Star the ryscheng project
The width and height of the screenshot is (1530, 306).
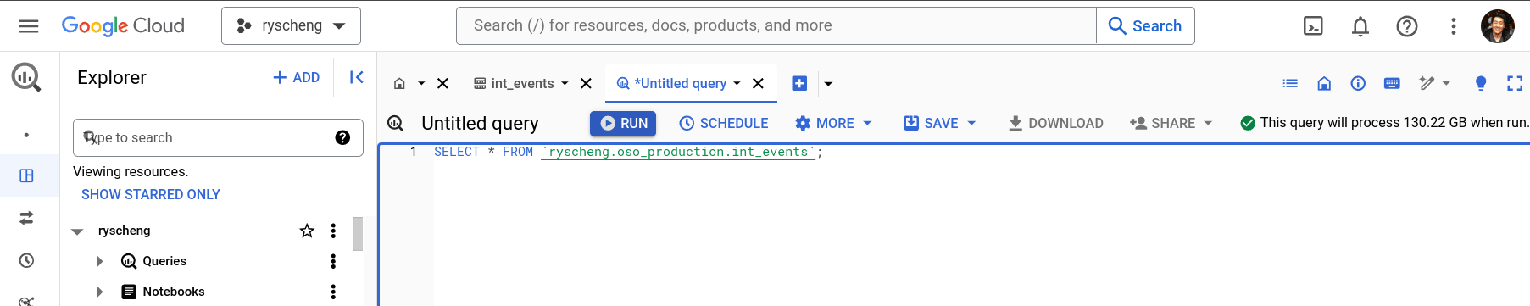pos(307,231)
